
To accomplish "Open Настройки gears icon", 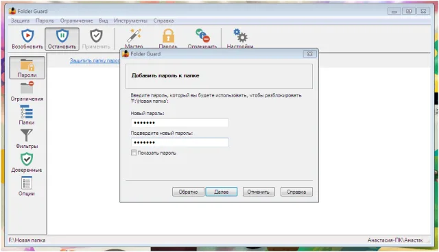I will tap(240, 36).
